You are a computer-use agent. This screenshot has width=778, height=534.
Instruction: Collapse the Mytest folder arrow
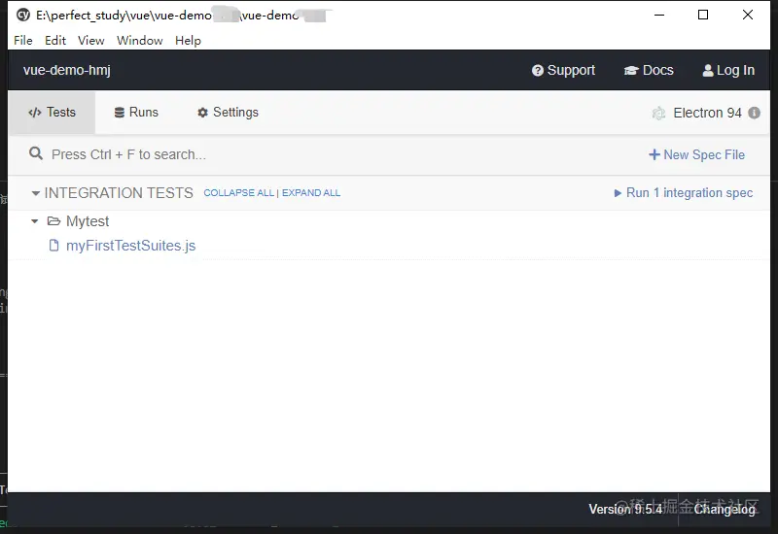[x=34, y=221]
